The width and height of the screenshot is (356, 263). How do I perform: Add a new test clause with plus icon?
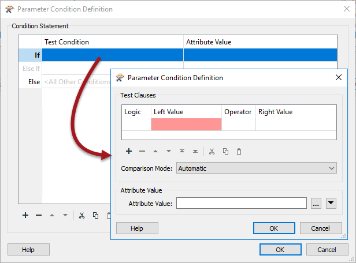coord(129,151)
